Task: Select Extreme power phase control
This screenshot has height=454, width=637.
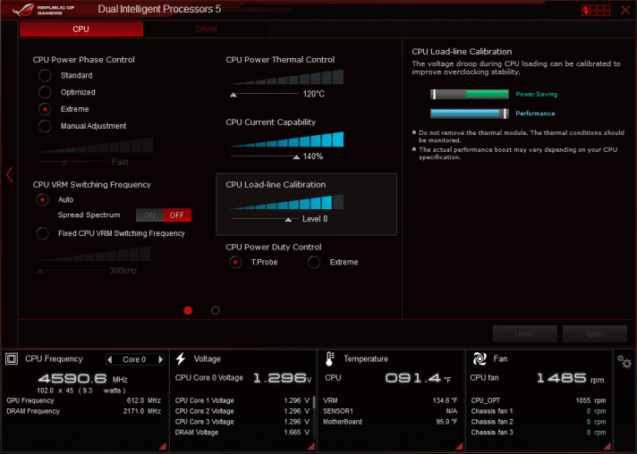Action: 45,109
